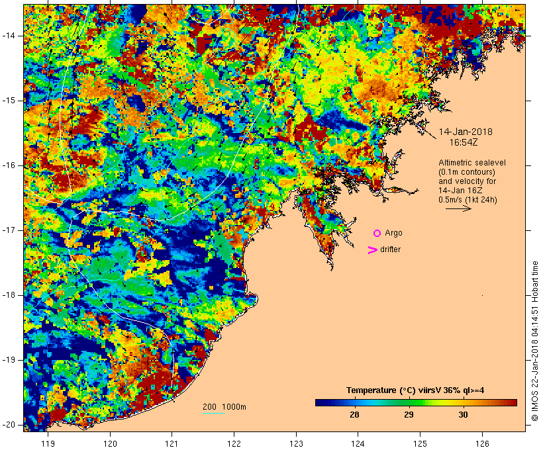The height and width of the screenshot is (450, 543).
Task: Click the '14-Jan 16Z' text
Action: coord(460,191)
